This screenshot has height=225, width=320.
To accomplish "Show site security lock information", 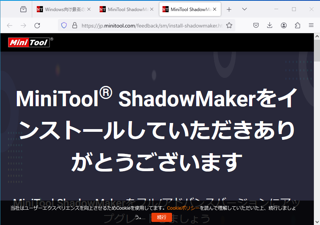I will point(75,26).
